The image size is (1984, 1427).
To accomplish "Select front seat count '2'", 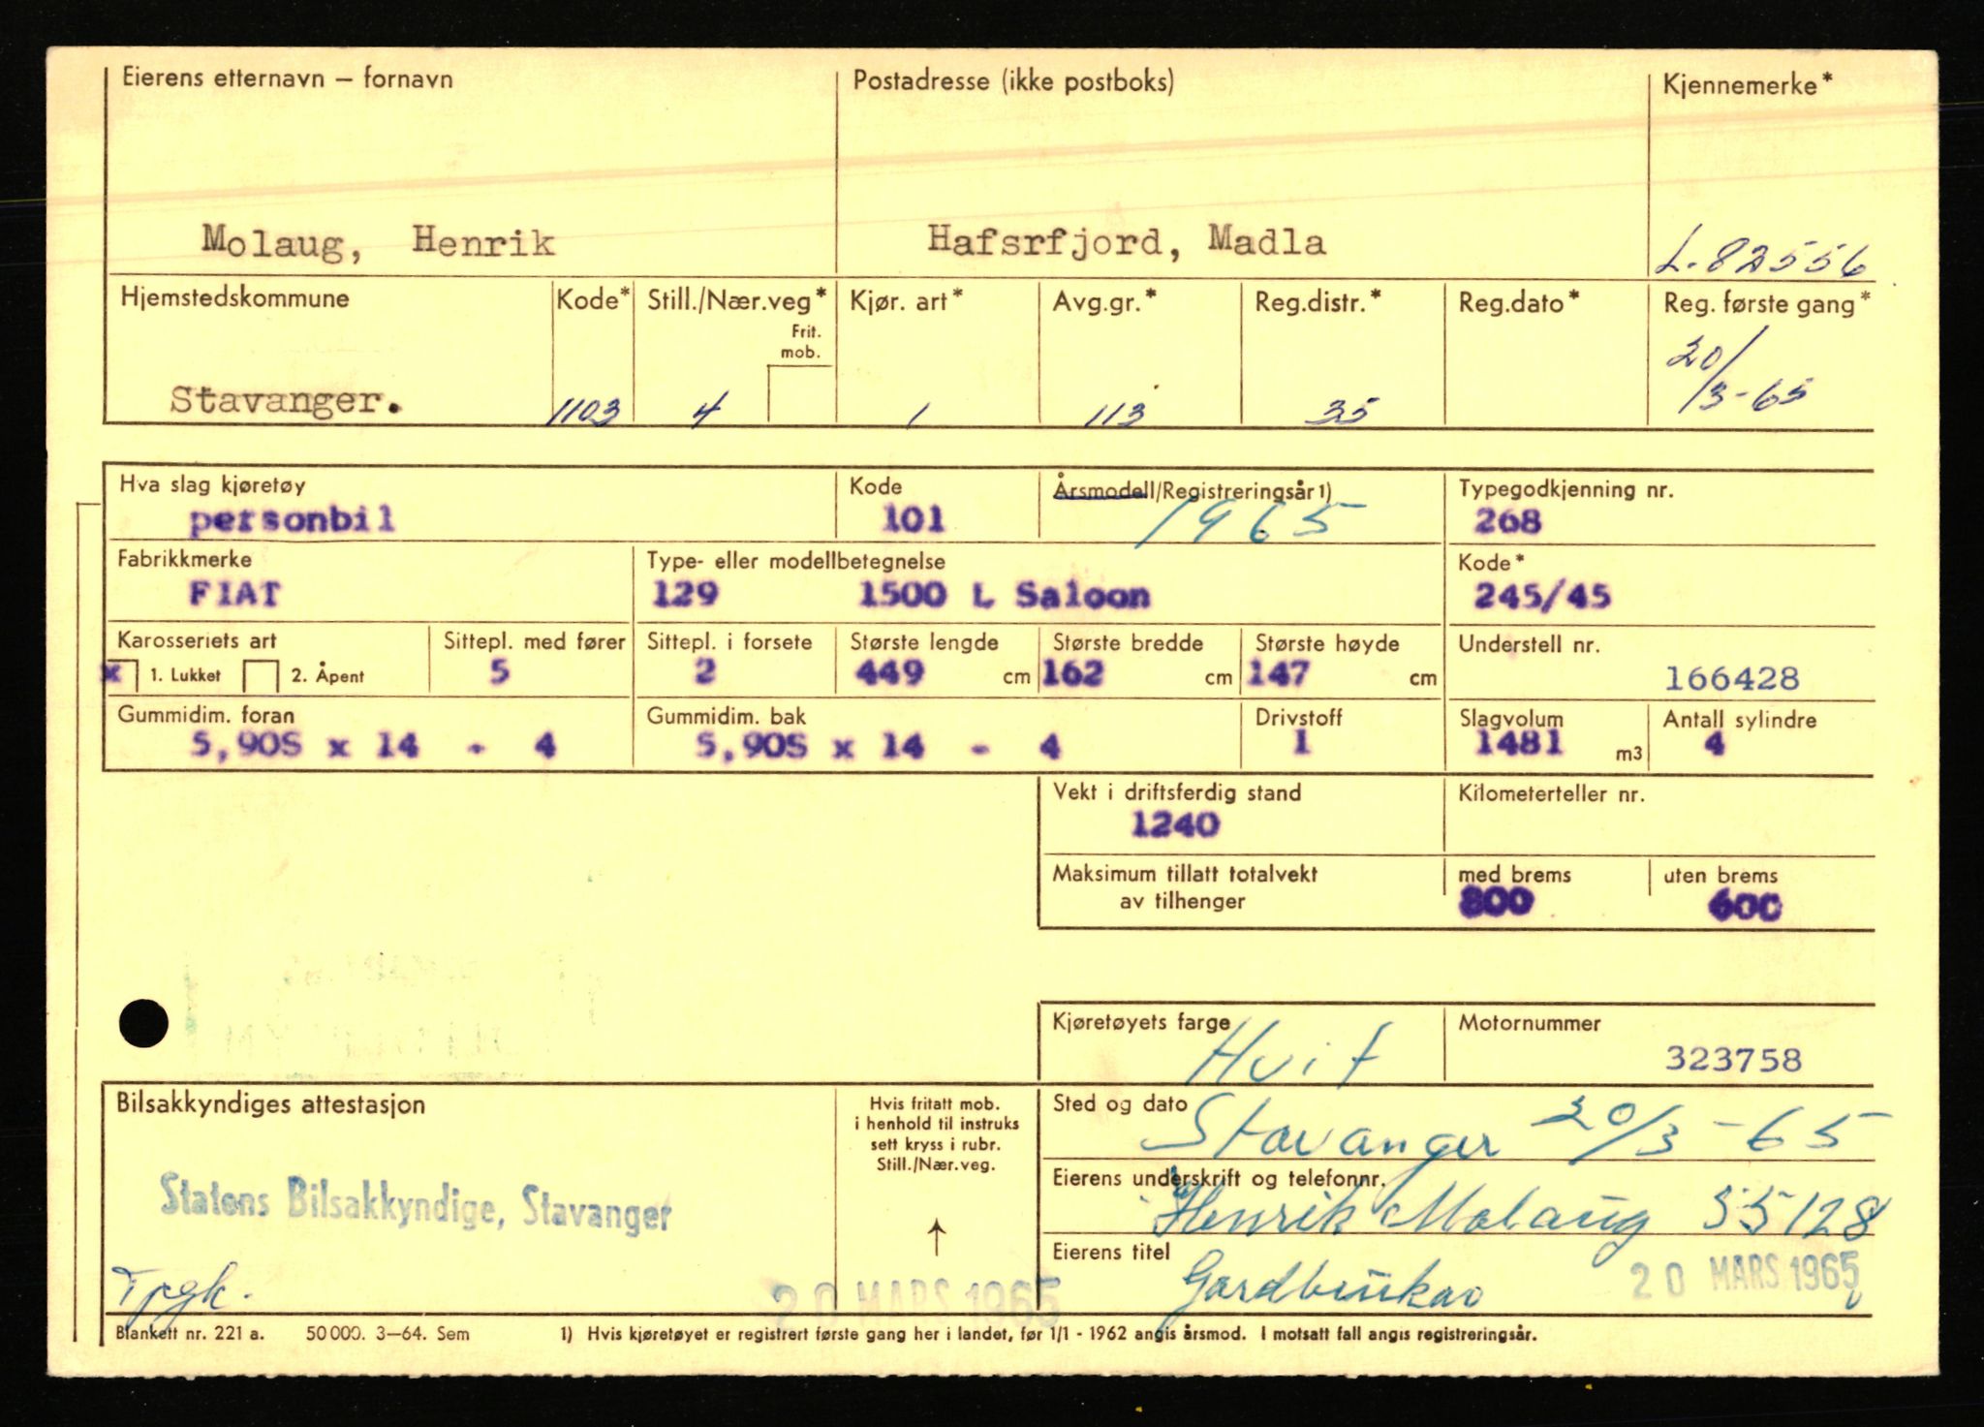I will [705, 670].
